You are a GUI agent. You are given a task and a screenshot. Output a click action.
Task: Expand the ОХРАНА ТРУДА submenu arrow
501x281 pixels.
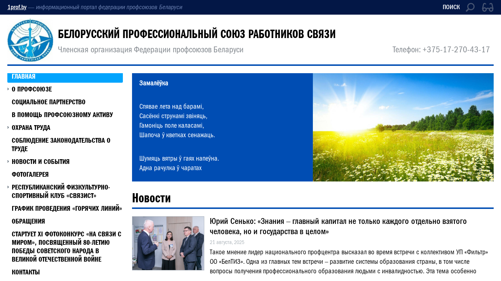point(8,127)
